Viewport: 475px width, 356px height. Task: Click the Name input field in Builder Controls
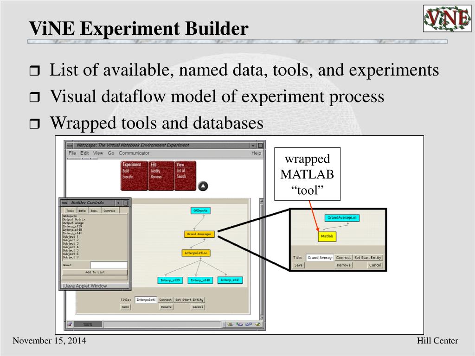pos(109,265)
